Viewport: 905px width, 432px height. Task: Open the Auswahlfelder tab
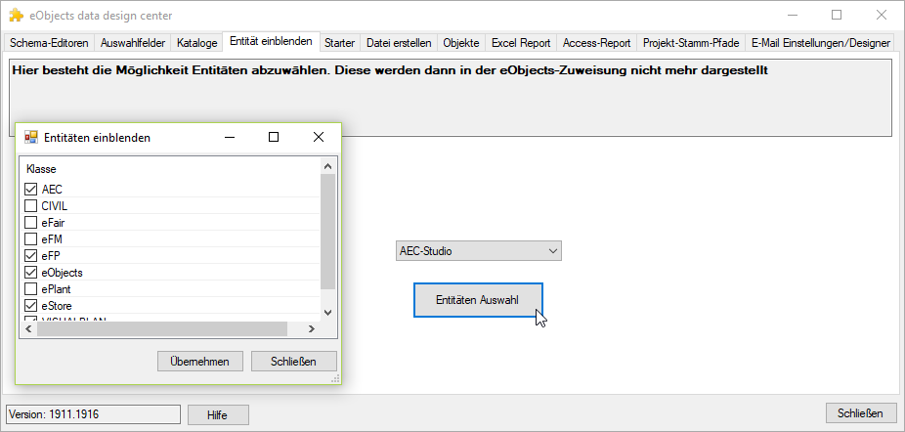tap(133, 43)
